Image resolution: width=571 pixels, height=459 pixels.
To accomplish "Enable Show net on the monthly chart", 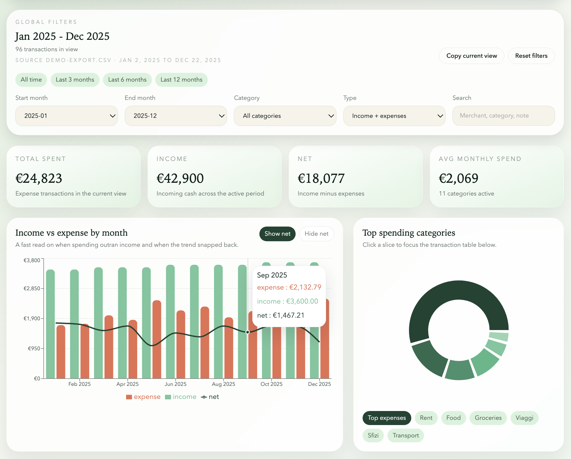I will 277,234.
